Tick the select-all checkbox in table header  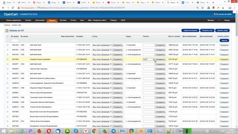coord(7,36)
